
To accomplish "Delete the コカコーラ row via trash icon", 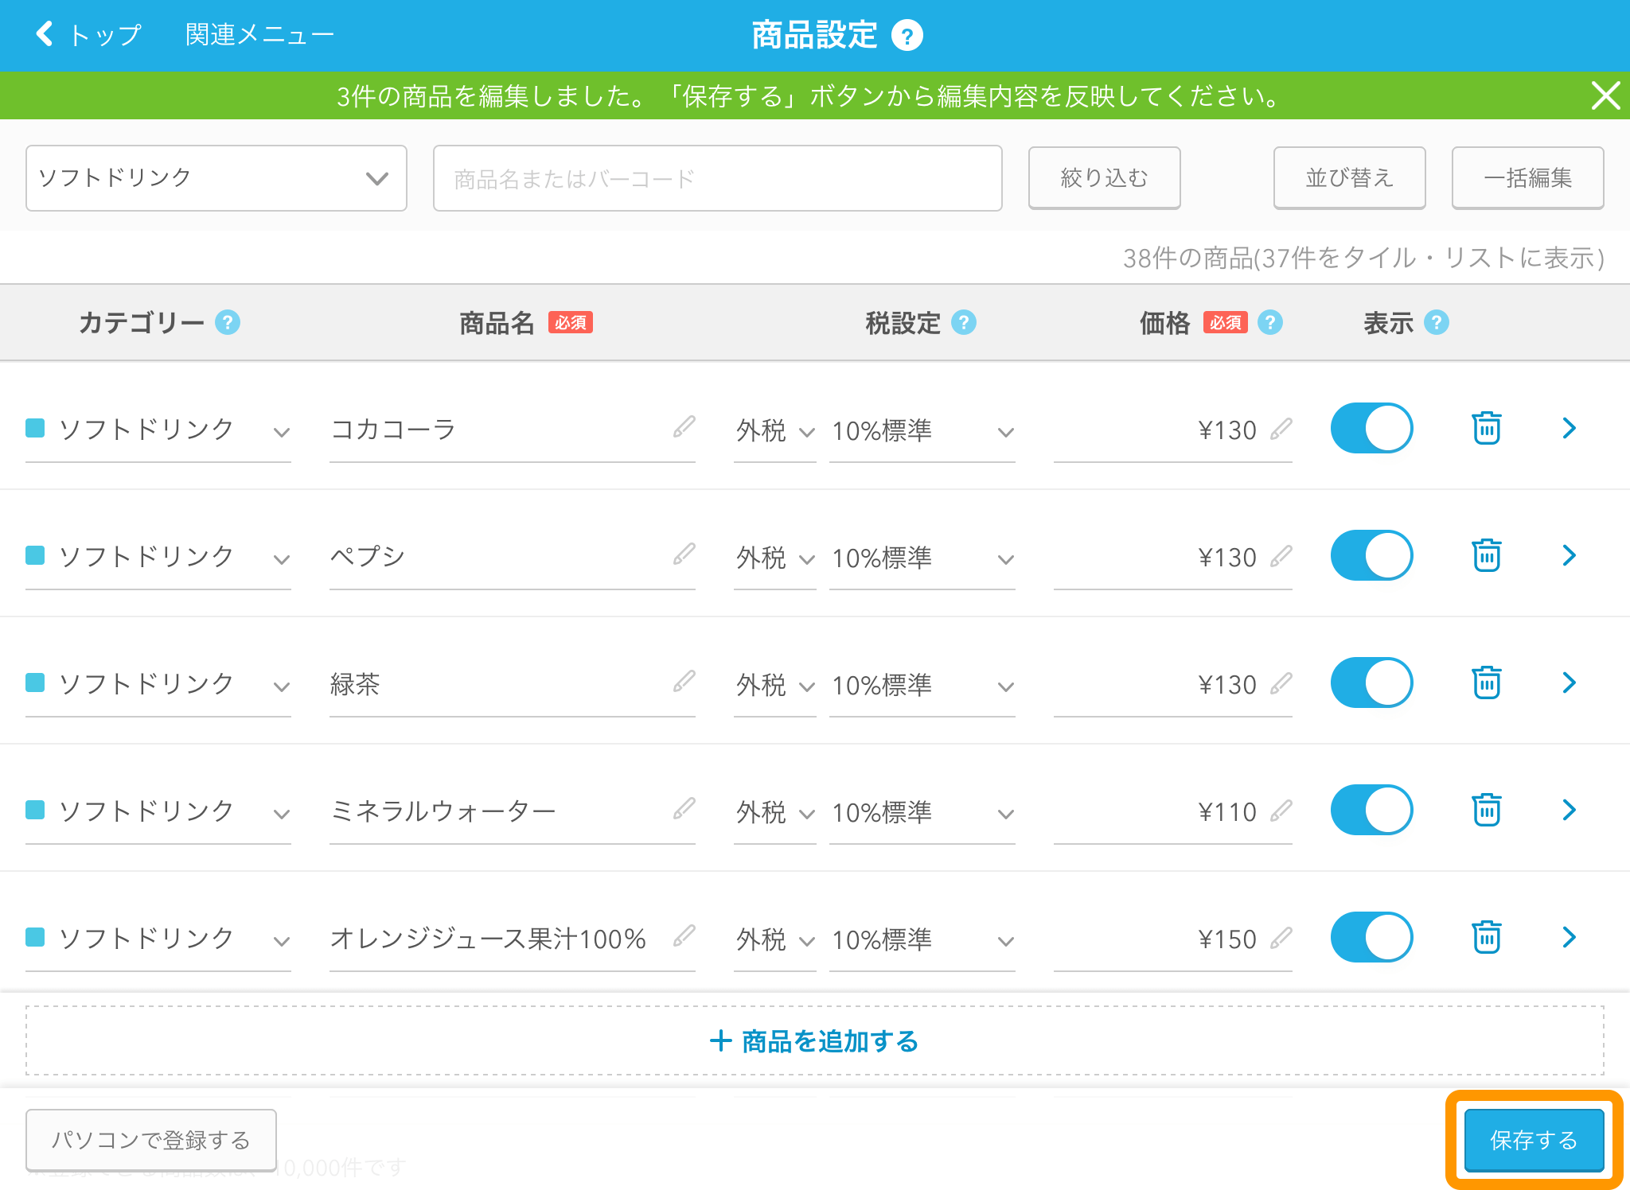I will pos(1485,428).
